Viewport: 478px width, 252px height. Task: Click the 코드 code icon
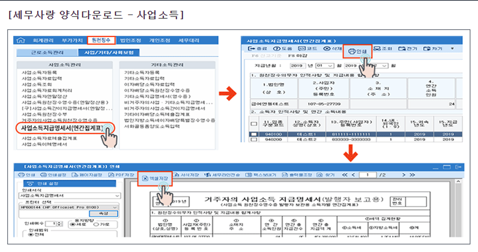pos(308,48)
